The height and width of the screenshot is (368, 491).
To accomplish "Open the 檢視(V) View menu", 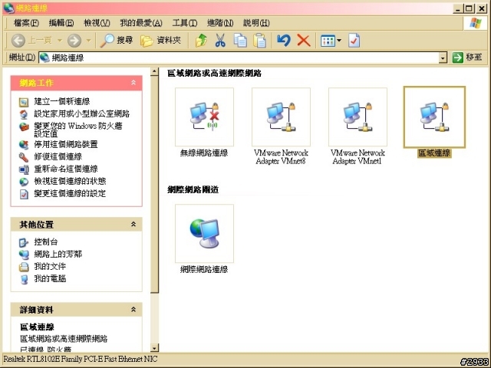I will 97,23.
